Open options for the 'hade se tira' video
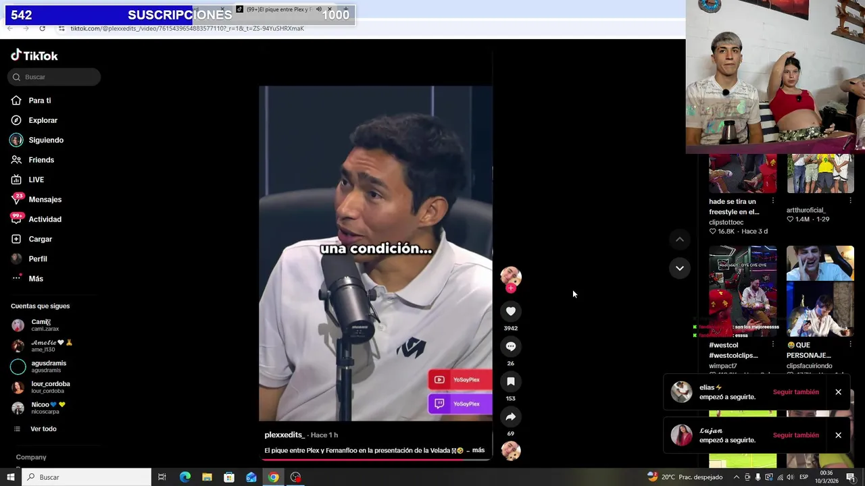 [x=772, y=201]
